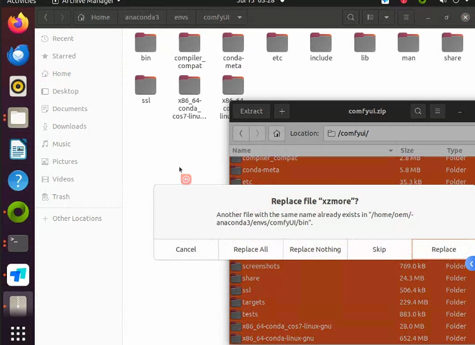Add files with the plus button
The height and width of the screenshot is (345, 475).
(x=282, y=111)
